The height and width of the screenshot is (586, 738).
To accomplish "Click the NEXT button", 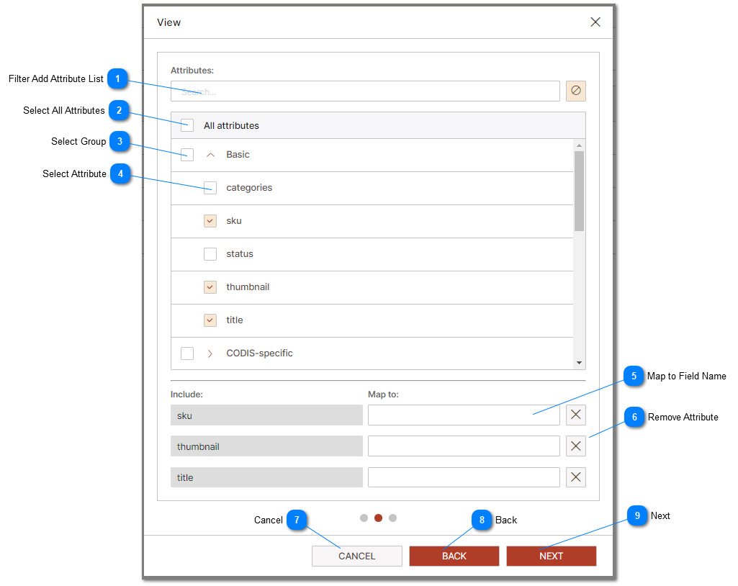I will (551, 556).
